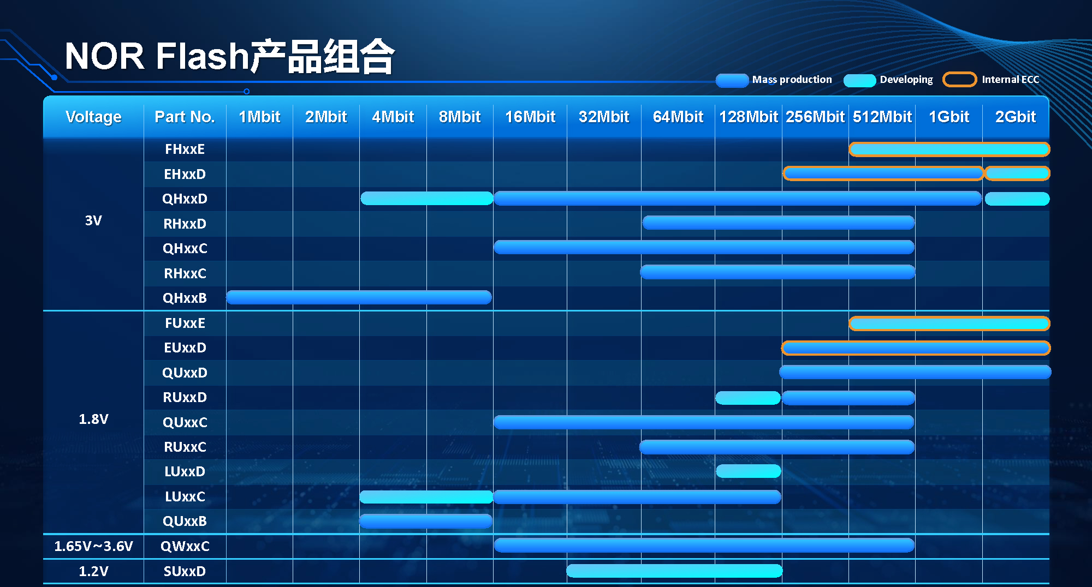Click the 32Mbit column header
Image resolution: width=1092 pixels, height=587 pixels.
pos(604,117)
